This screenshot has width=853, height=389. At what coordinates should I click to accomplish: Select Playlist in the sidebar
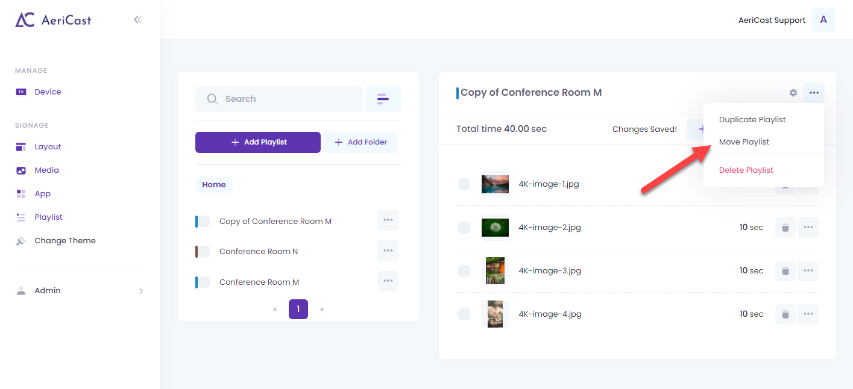tap(48, 217)
